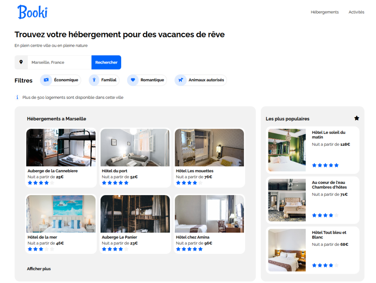
Task: Click the star icon beside Les plus populaires
Action: coord(357,118)
